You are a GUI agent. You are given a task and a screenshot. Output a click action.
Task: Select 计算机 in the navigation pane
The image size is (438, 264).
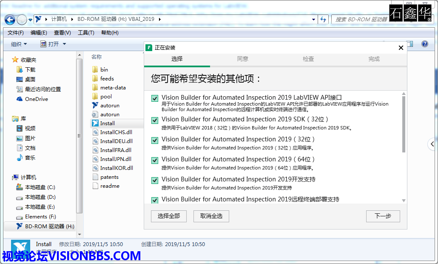coord(24,177)
